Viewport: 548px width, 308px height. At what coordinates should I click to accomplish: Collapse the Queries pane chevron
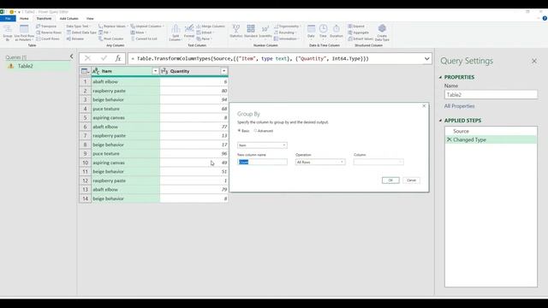pos(72,56)
